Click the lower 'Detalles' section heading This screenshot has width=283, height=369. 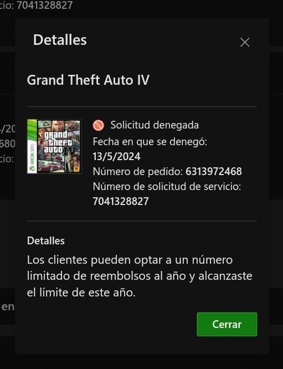(46, 241)
